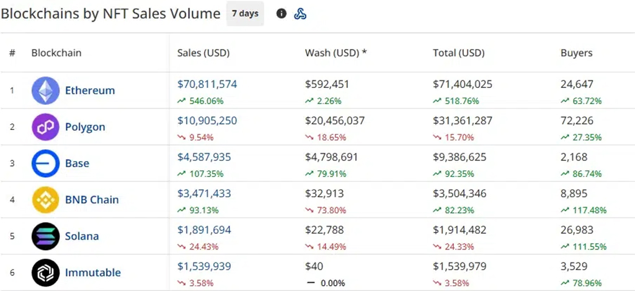
Task: Click Polygon sales change 9.54%
Action: pos(195,137)
